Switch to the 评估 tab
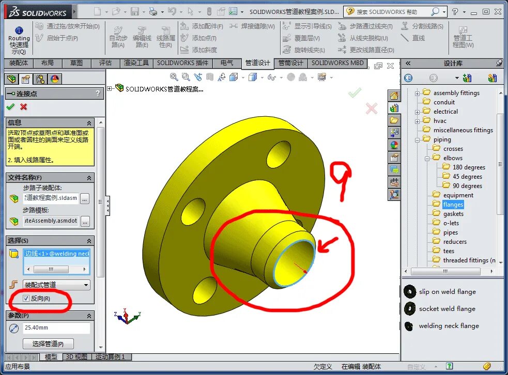The width and height of the screenshot is (508, 375). click(x=105, y=63)
